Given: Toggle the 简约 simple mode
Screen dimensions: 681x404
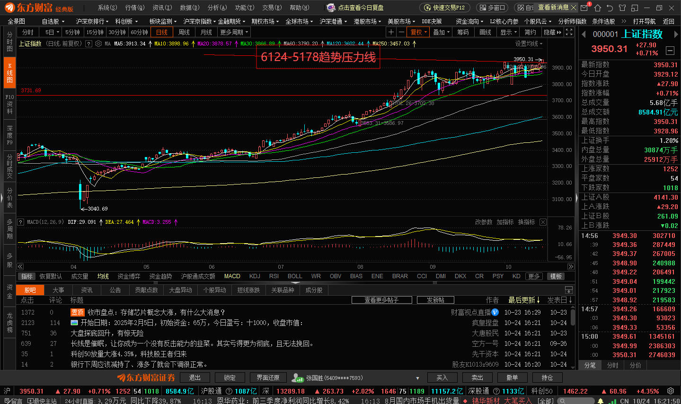Looking at the screenshot, I should pos(531,32).
